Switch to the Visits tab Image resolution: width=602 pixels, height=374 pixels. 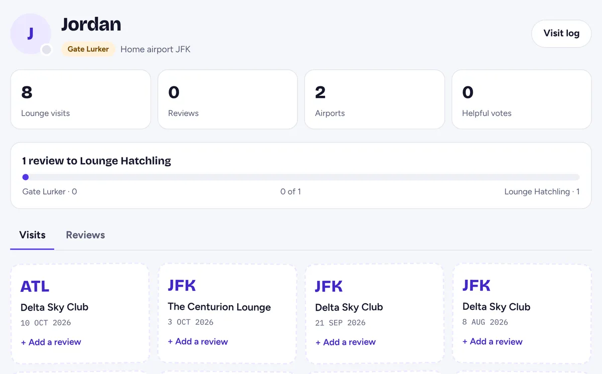(x=32, y=235)
